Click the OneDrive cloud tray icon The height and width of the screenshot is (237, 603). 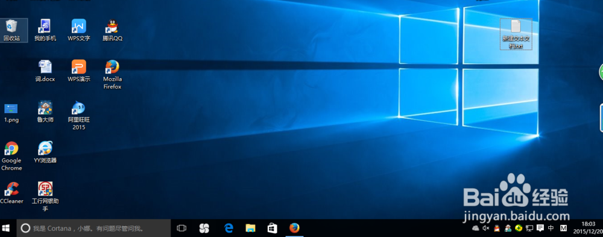pos(475,228)
